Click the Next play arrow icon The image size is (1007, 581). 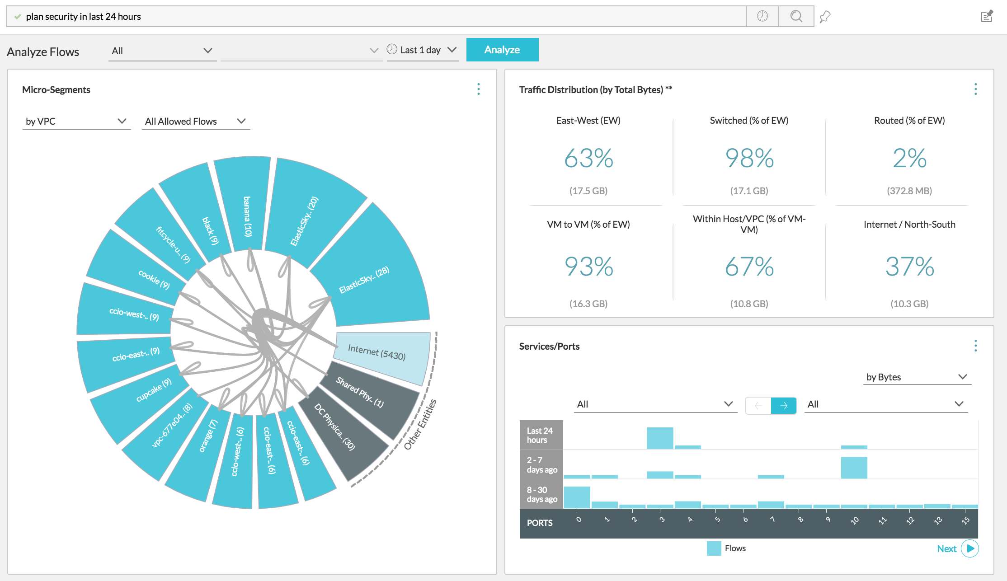pyautogui.click(x=970, y=548)
